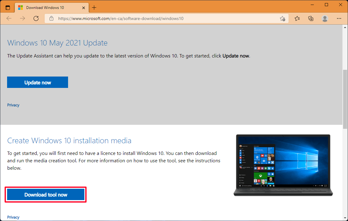Viewport: 348px width, 221px height.
Task: Open the Favorites list
Action: (x=297, y=19)
